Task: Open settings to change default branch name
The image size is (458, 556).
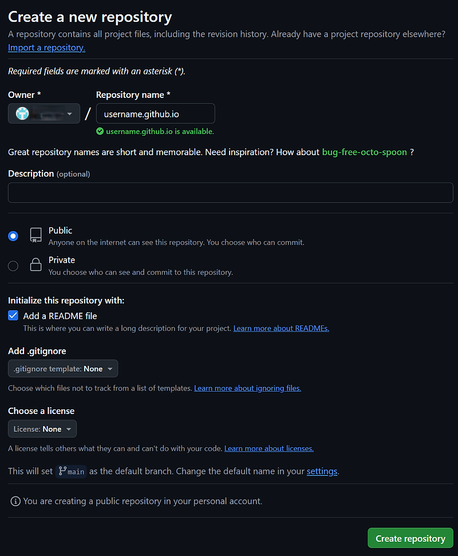Action: [322, 471]
